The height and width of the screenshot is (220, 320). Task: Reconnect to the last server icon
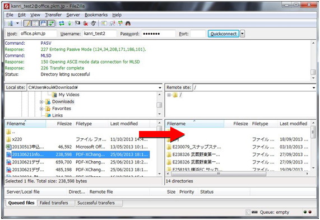(x=93, y=24)
